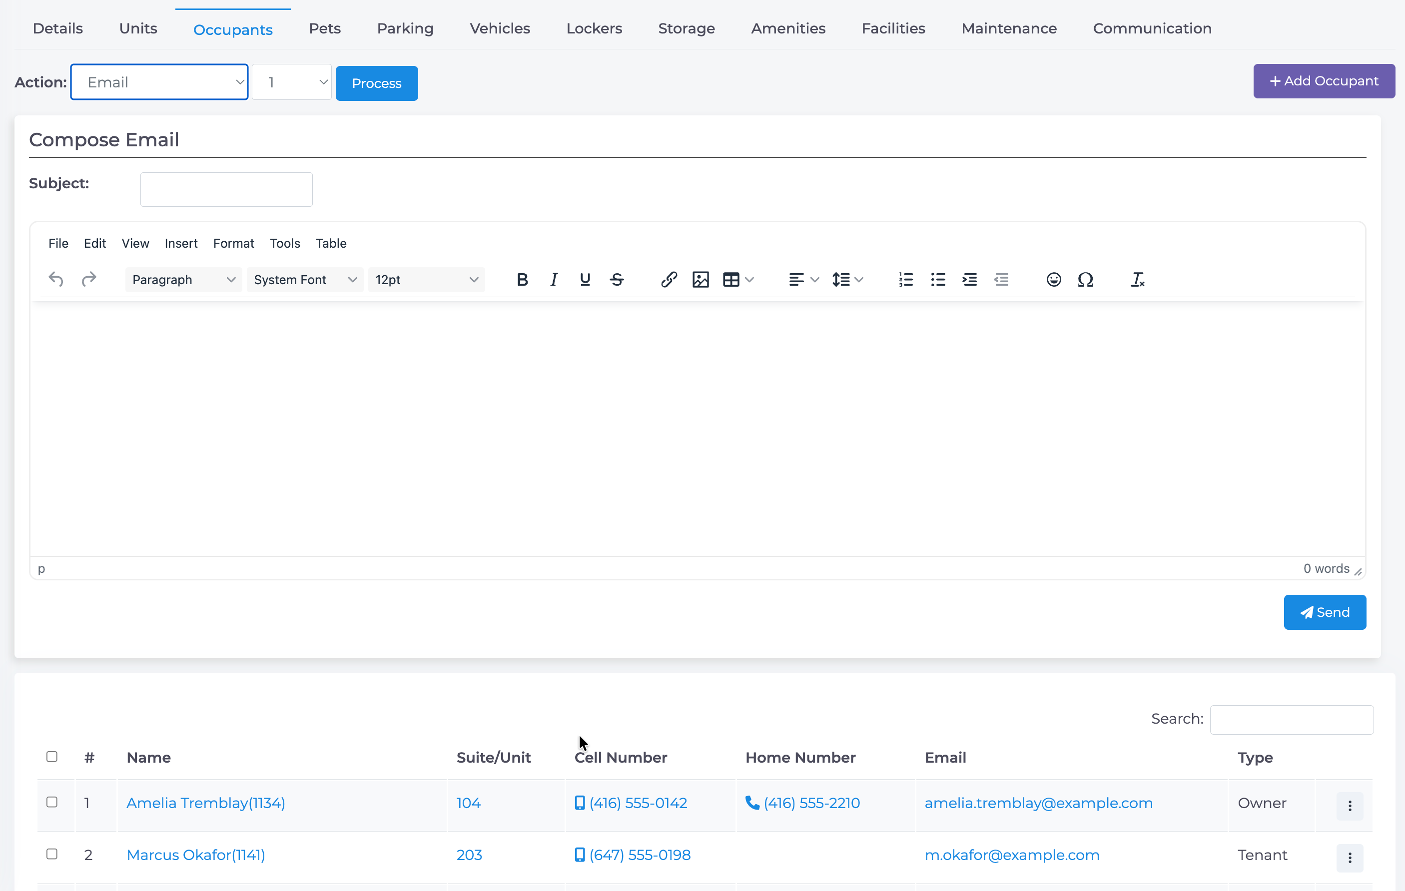Viewport: 1405px width, 891px height.
Task: Open the Insert menu in editor
Action: coord(181,243)
